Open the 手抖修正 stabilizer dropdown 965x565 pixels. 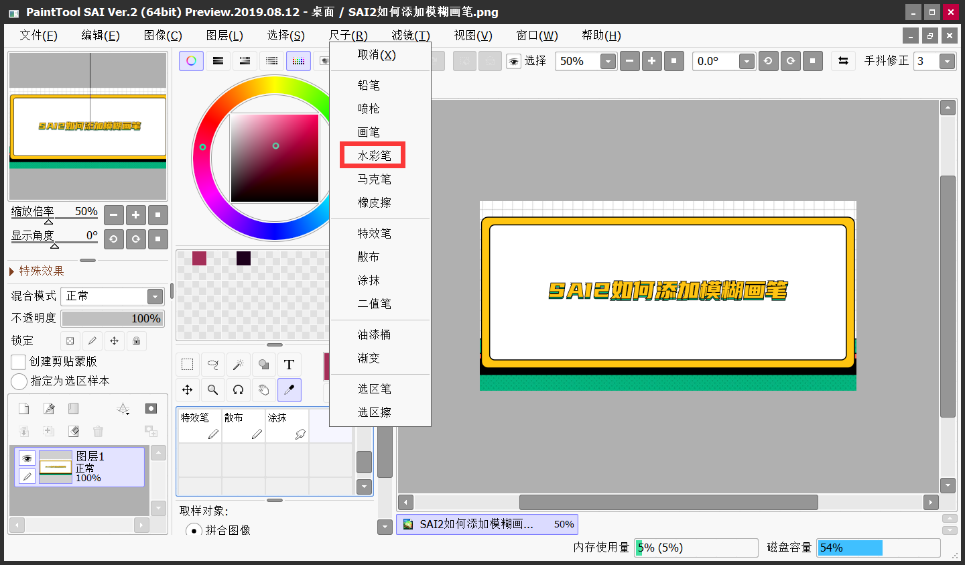[x=947, y=62]
